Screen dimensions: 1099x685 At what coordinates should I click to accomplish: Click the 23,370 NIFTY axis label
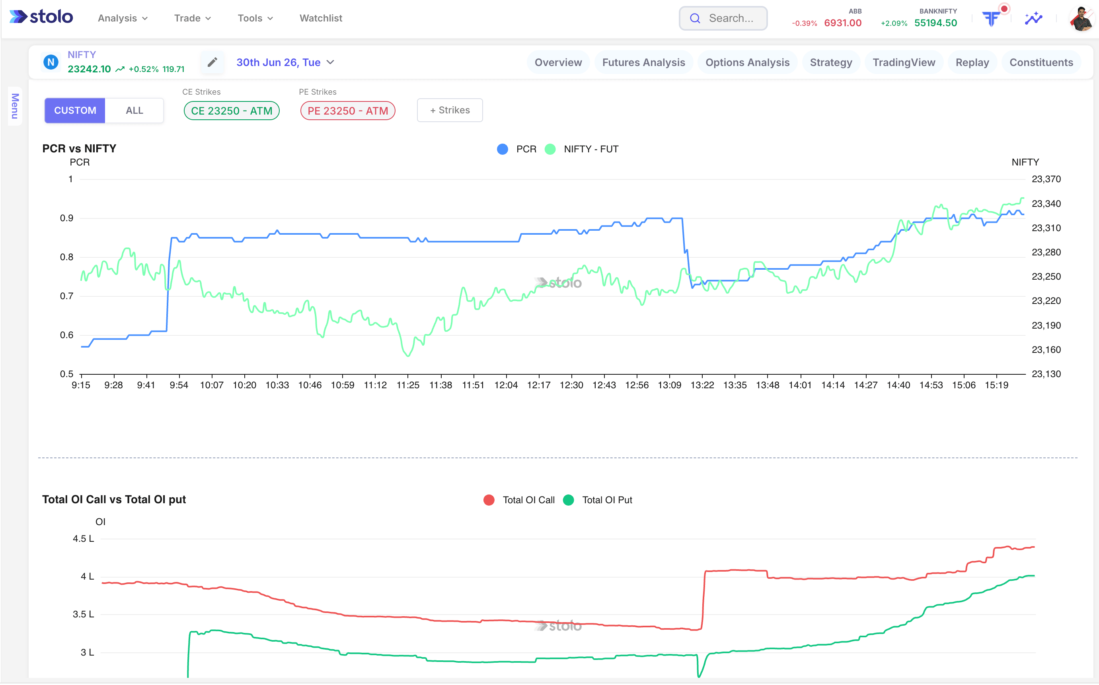coord(1046,179)
